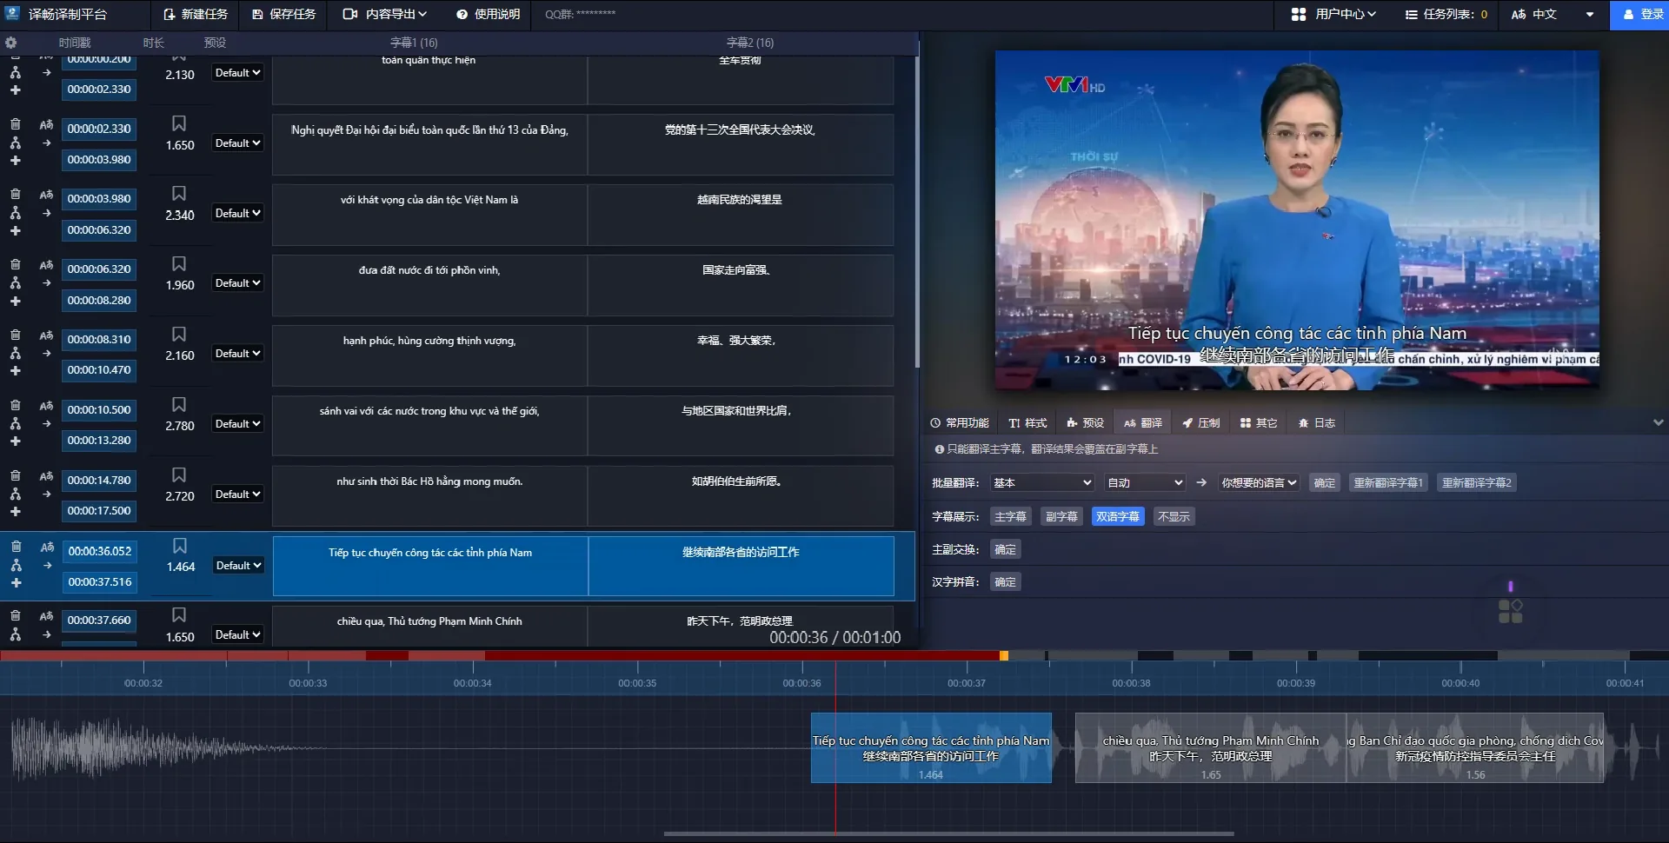Click the 新建任务 new task button
1669x843 pixels.
point(196,14)
